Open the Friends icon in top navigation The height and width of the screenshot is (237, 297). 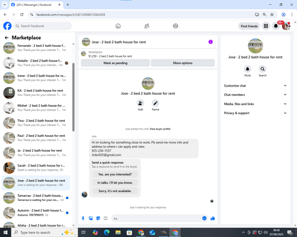tap(147, 26)
